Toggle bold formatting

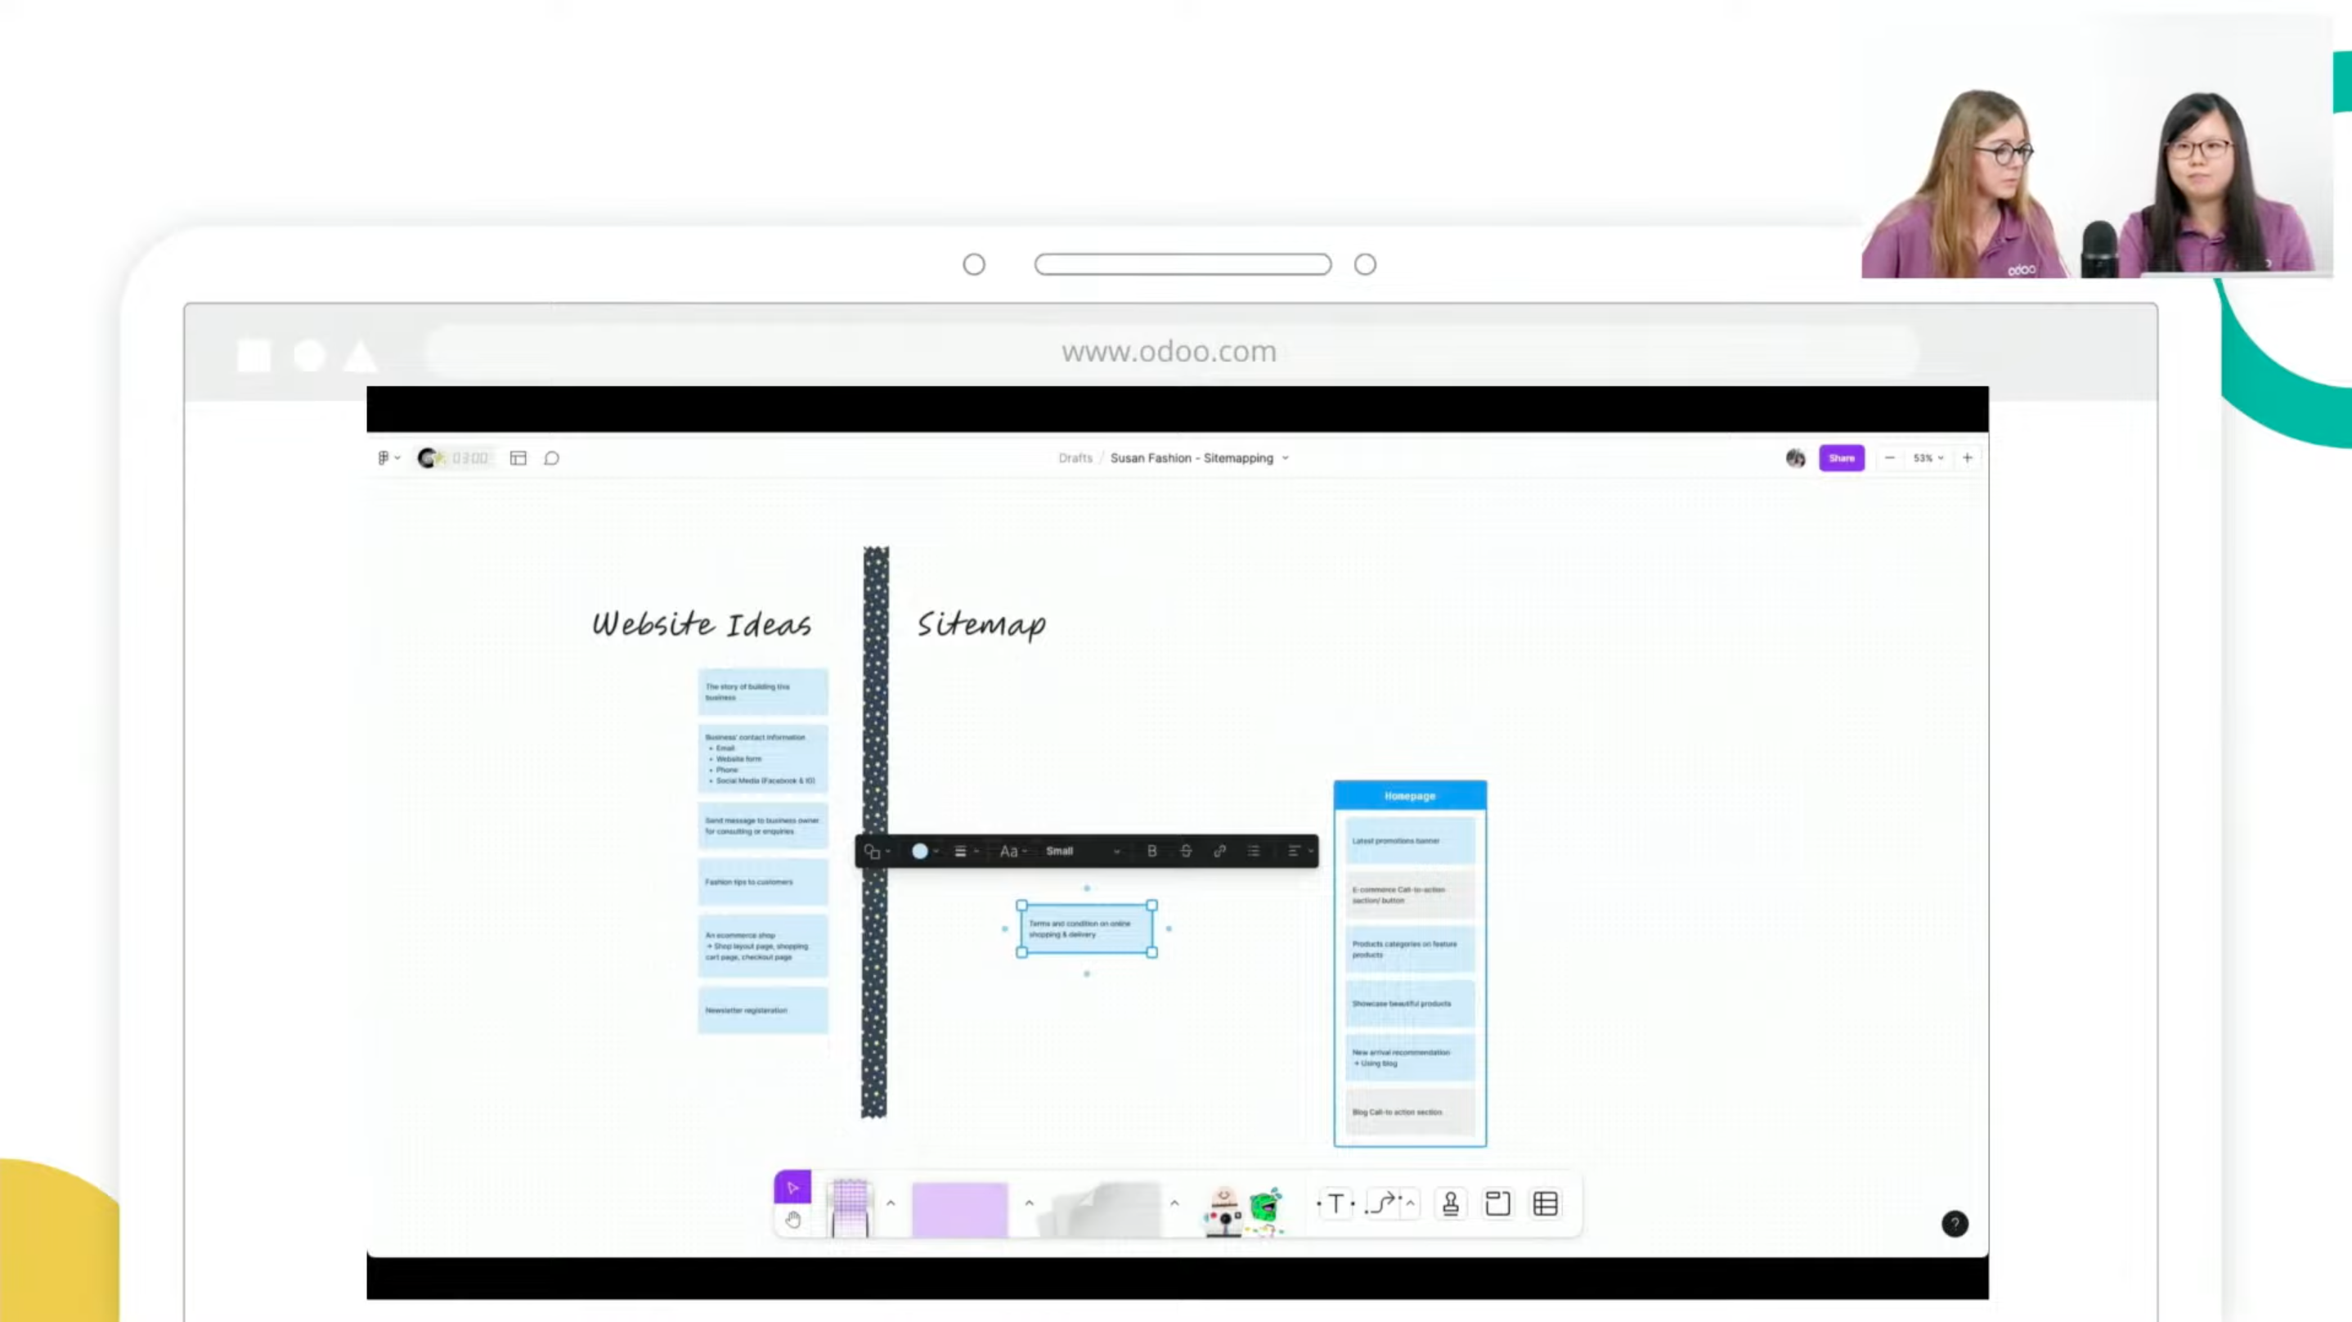coord(1151,852)
